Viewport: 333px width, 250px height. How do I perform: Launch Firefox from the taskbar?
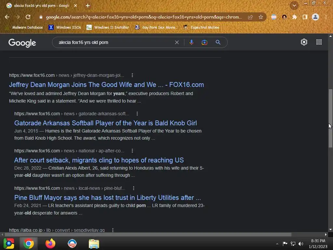[x=50, y=243]
